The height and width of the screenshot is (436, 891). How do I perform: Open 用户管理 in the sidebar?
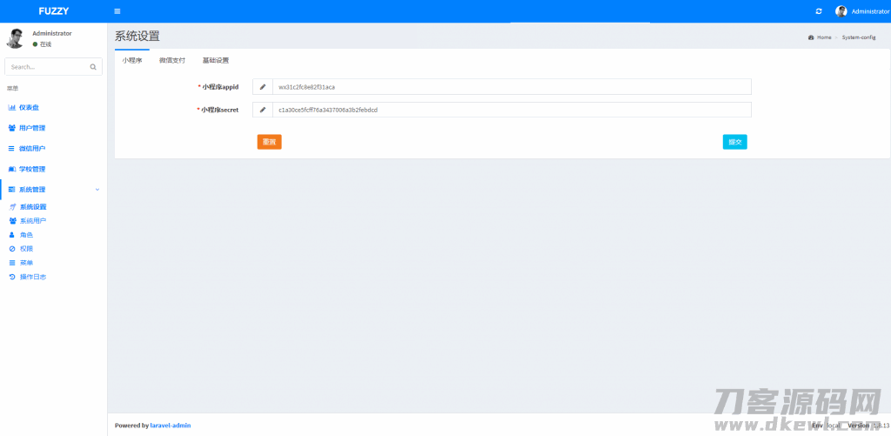[x=32, y=128]
